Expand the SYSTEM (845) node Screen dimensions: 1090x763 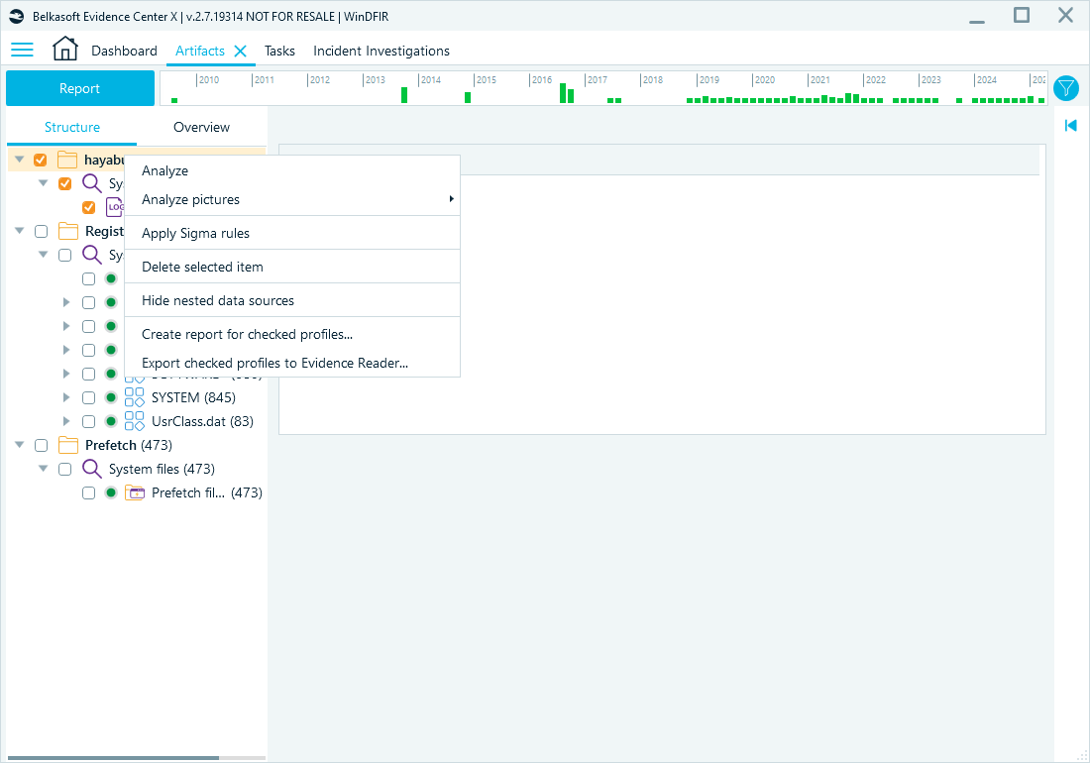[x=66, y=397]
